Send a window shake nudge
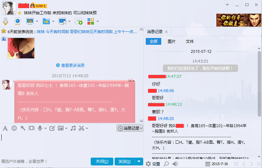This screenshot has height=168, width=262. 31,128
